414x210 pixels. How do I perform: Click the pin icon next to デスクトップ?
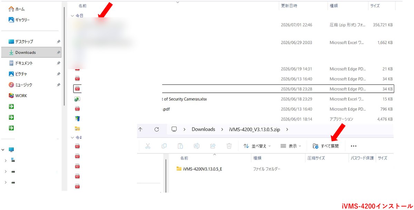coord(58,41)
